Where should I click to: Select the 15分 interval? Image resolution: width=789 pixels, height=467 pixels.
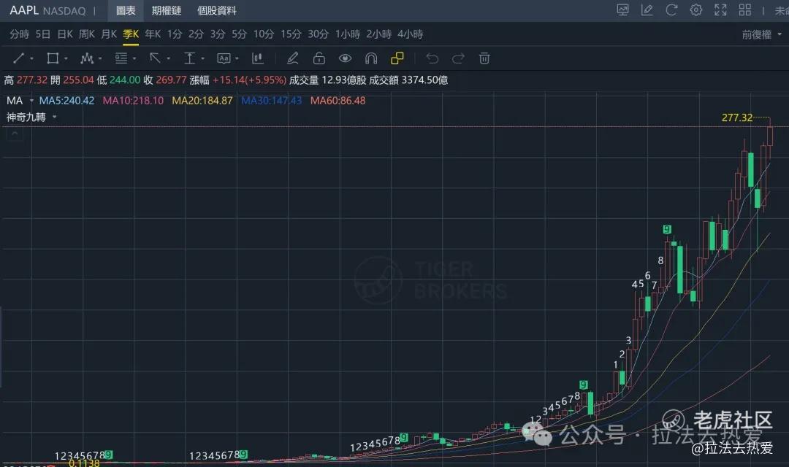click(291, 34)
